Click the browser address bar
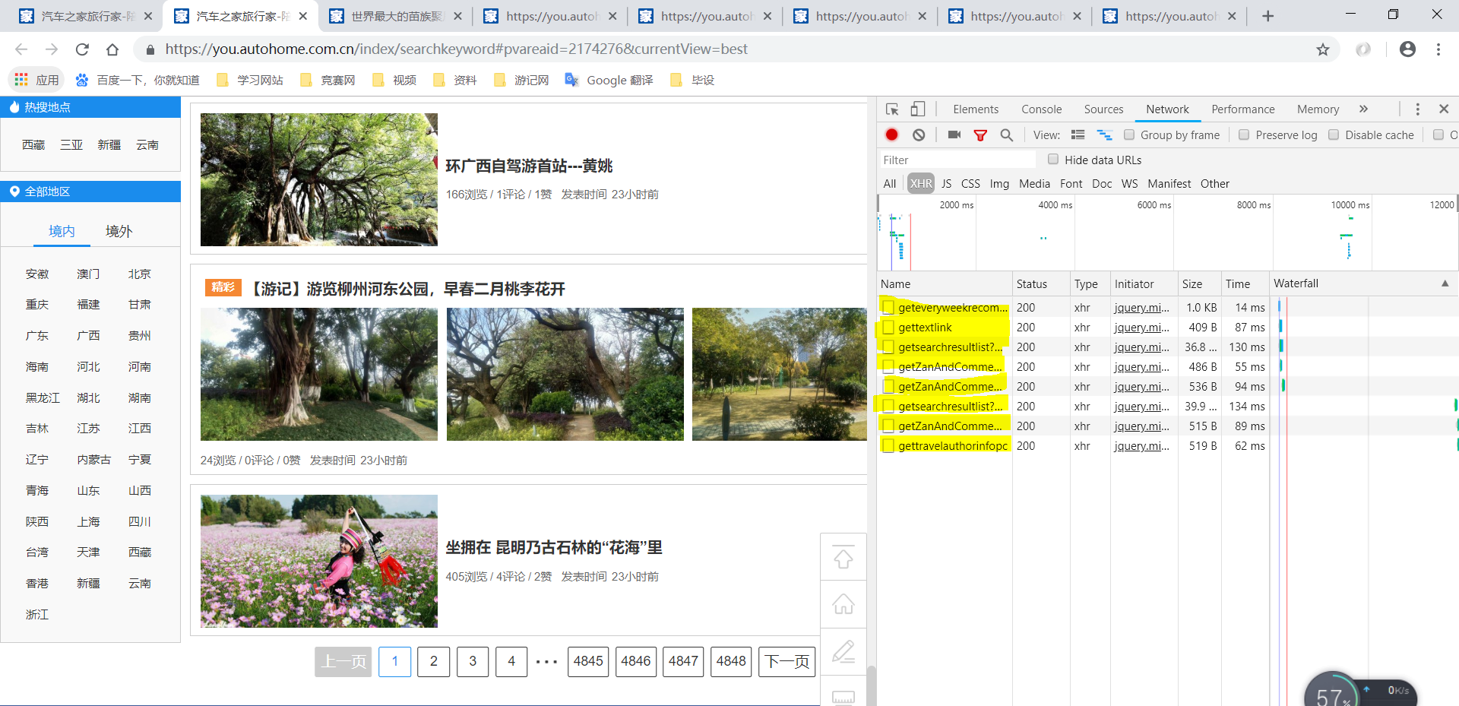The width and height of the screenshot is (1459, 706). pyautogui.click(x=729, y=49)
